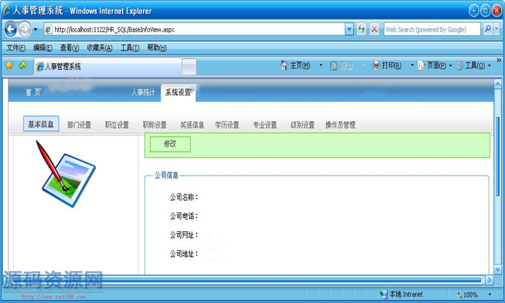Click the Favorites star icon
The width and height of the screenshot is (505, 303).
tap(9, 66)
